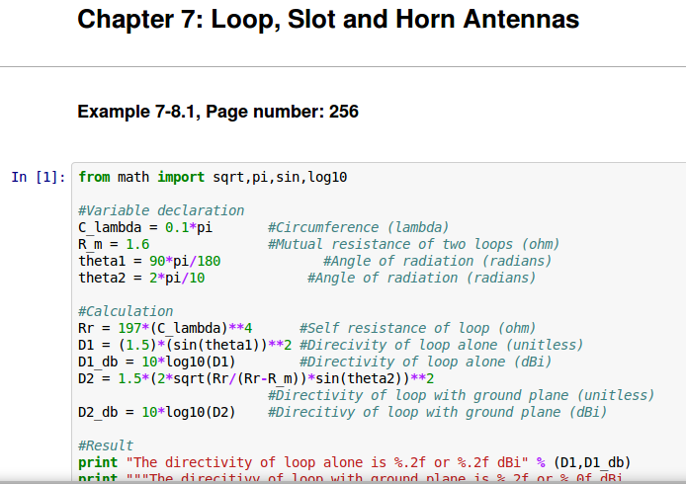Click the Example 7-8.1 subheading

click(x=217, y=113)
